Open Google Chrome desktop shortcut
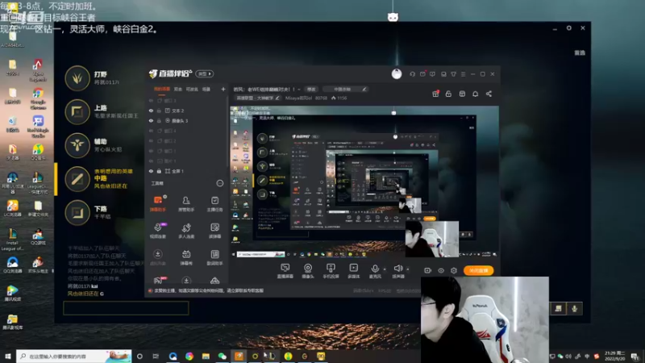 click(38, 98)
